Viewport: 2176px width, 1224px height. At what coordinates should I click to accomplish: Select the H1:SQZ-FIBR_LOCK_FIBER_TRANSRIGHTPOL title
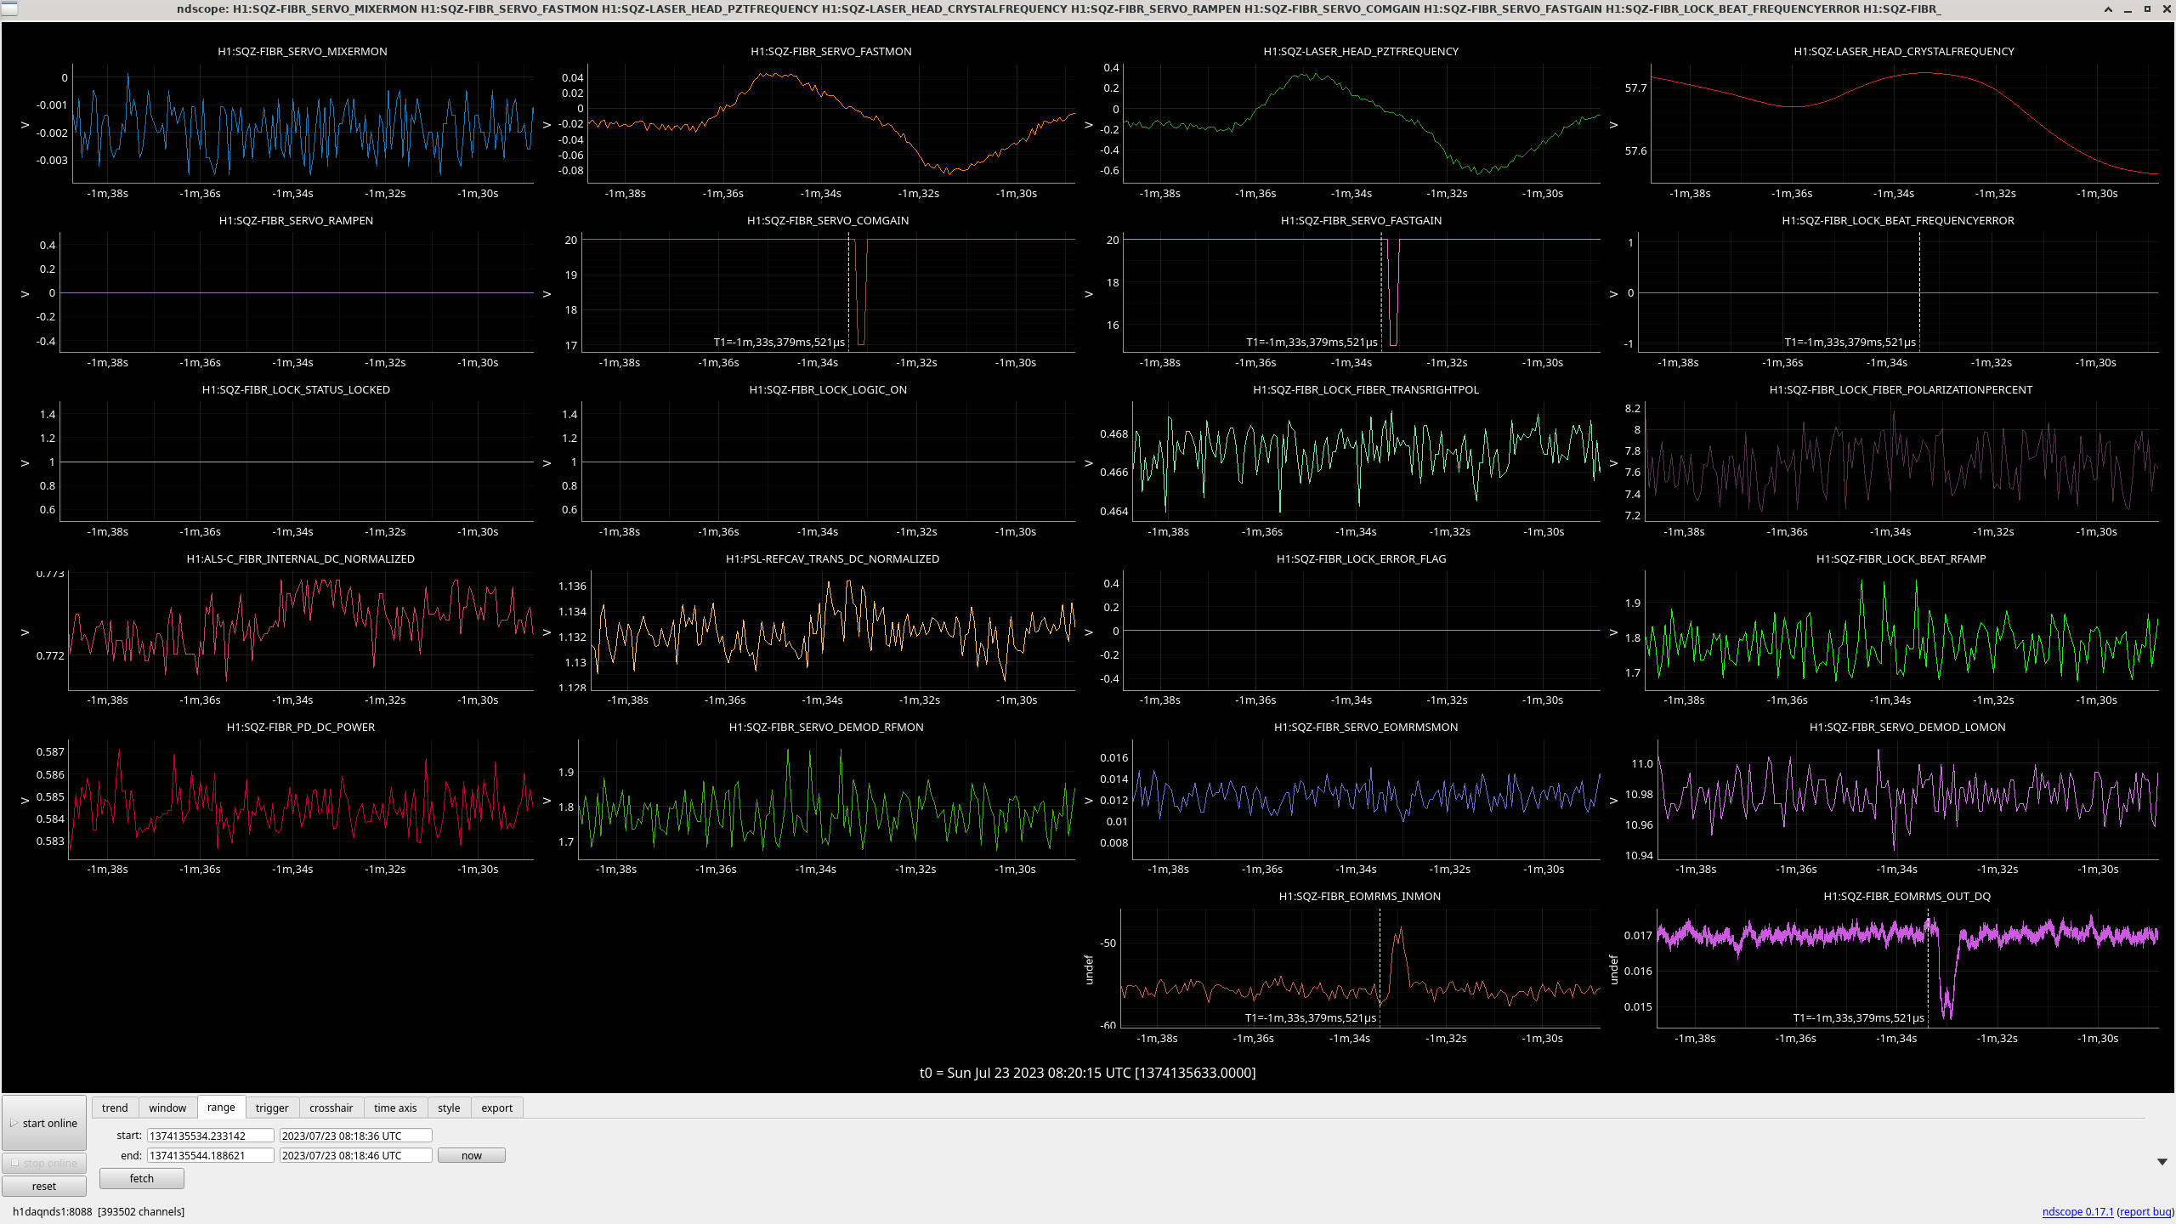pos(1366,389)
